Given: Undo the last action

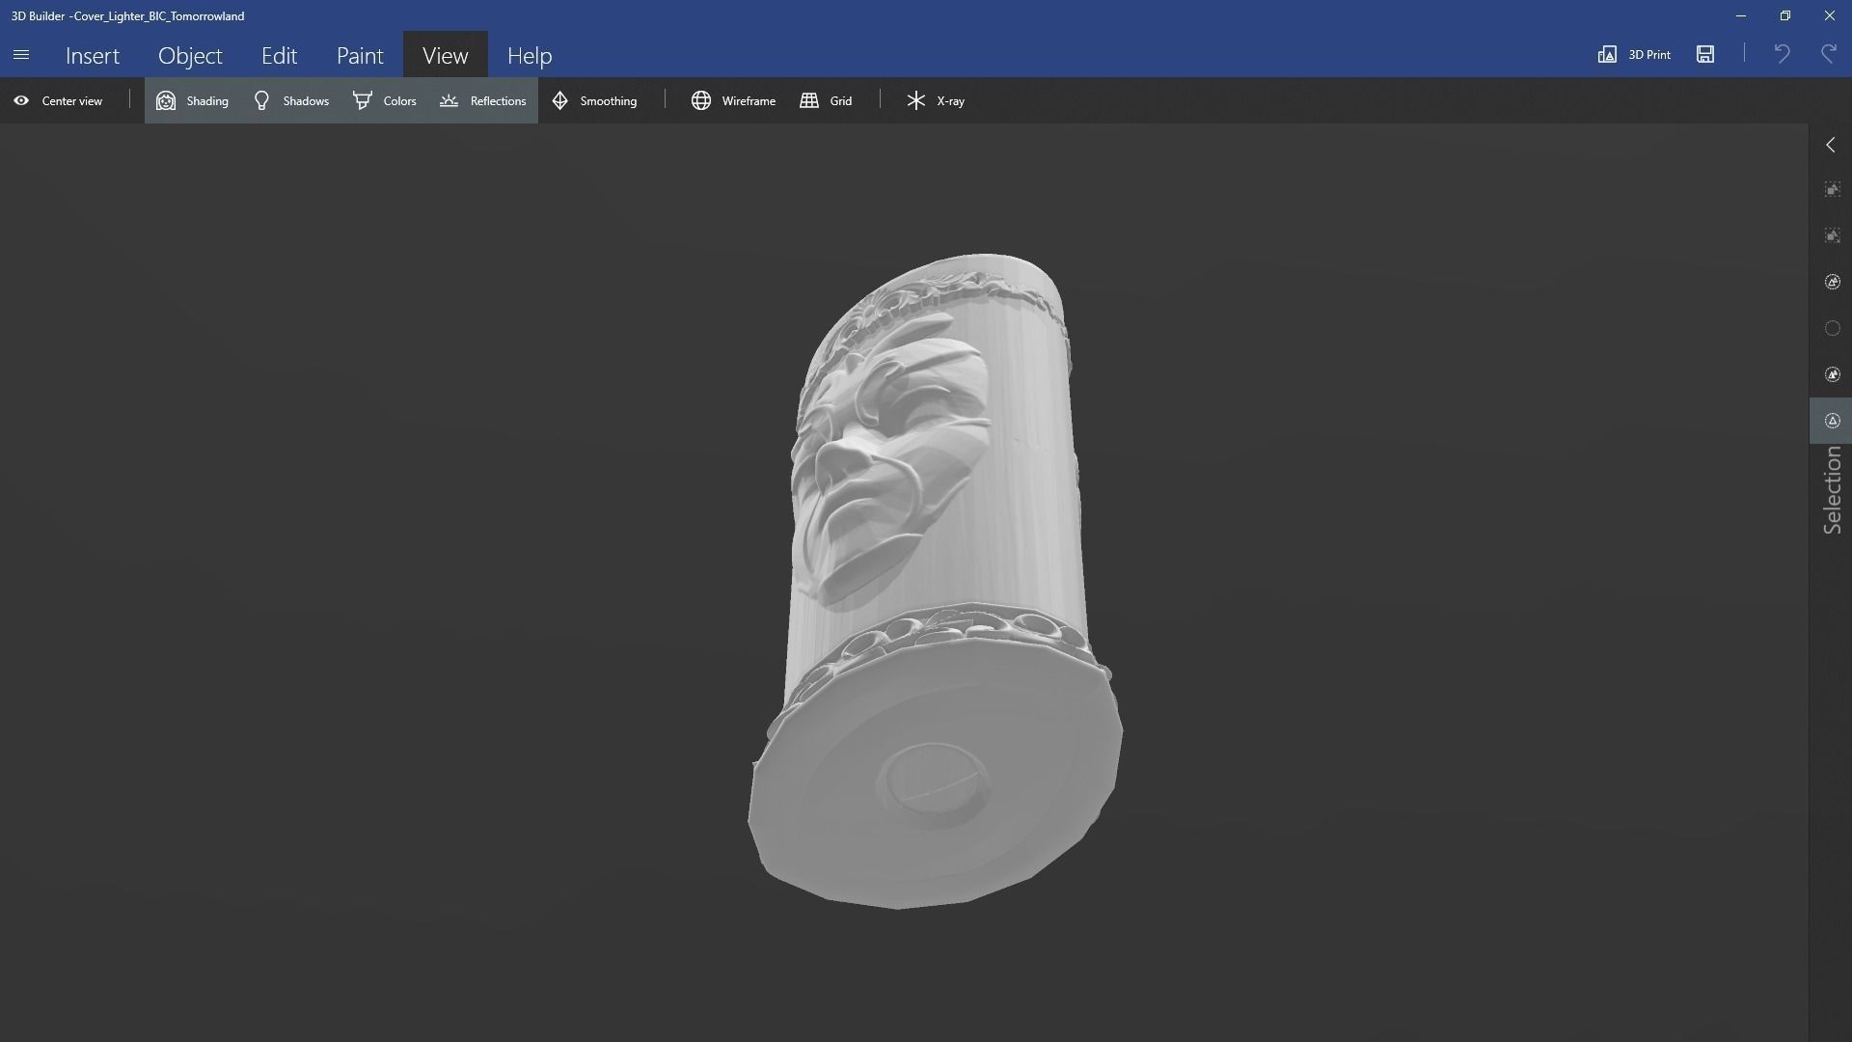Looking at the screenshot, I should tap(1782, 54).
